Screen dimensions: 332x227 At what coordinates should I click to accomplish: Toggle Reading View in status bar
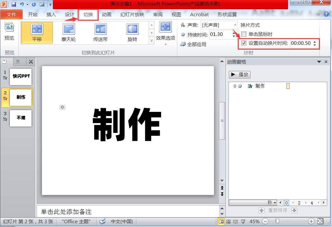(235, 221)
